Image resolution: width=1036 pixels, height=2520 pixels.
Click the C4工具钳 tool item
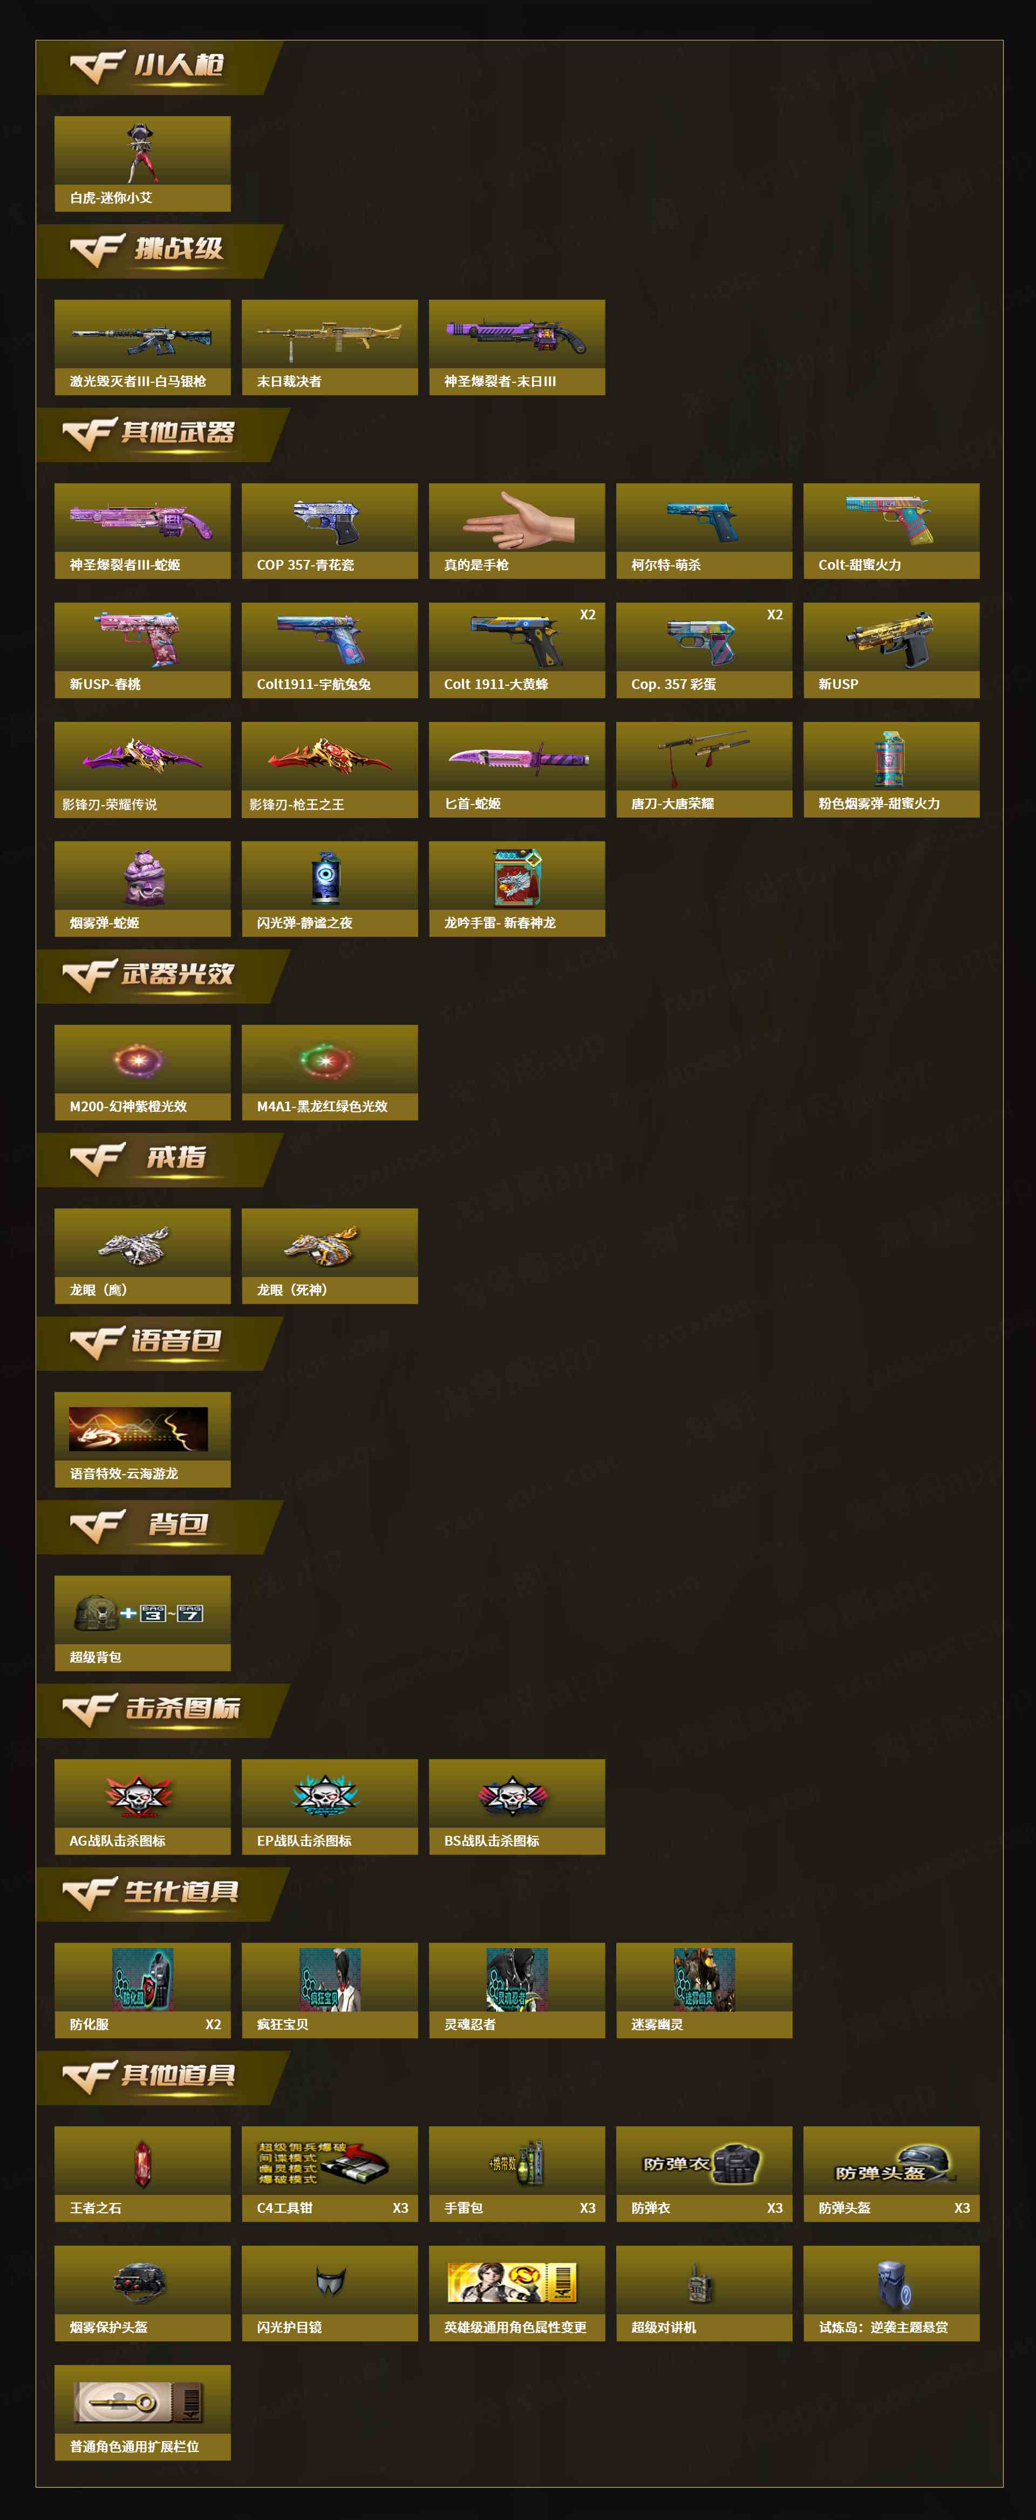pos(329,2174)
